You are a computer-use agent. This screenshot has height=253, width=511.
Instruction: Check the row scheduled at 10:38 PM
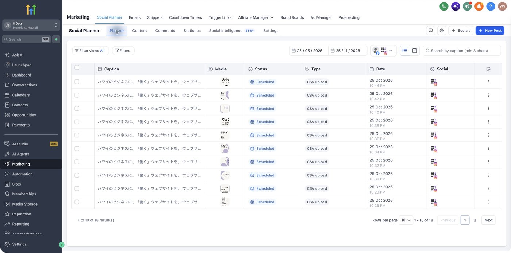click(77, 122)
